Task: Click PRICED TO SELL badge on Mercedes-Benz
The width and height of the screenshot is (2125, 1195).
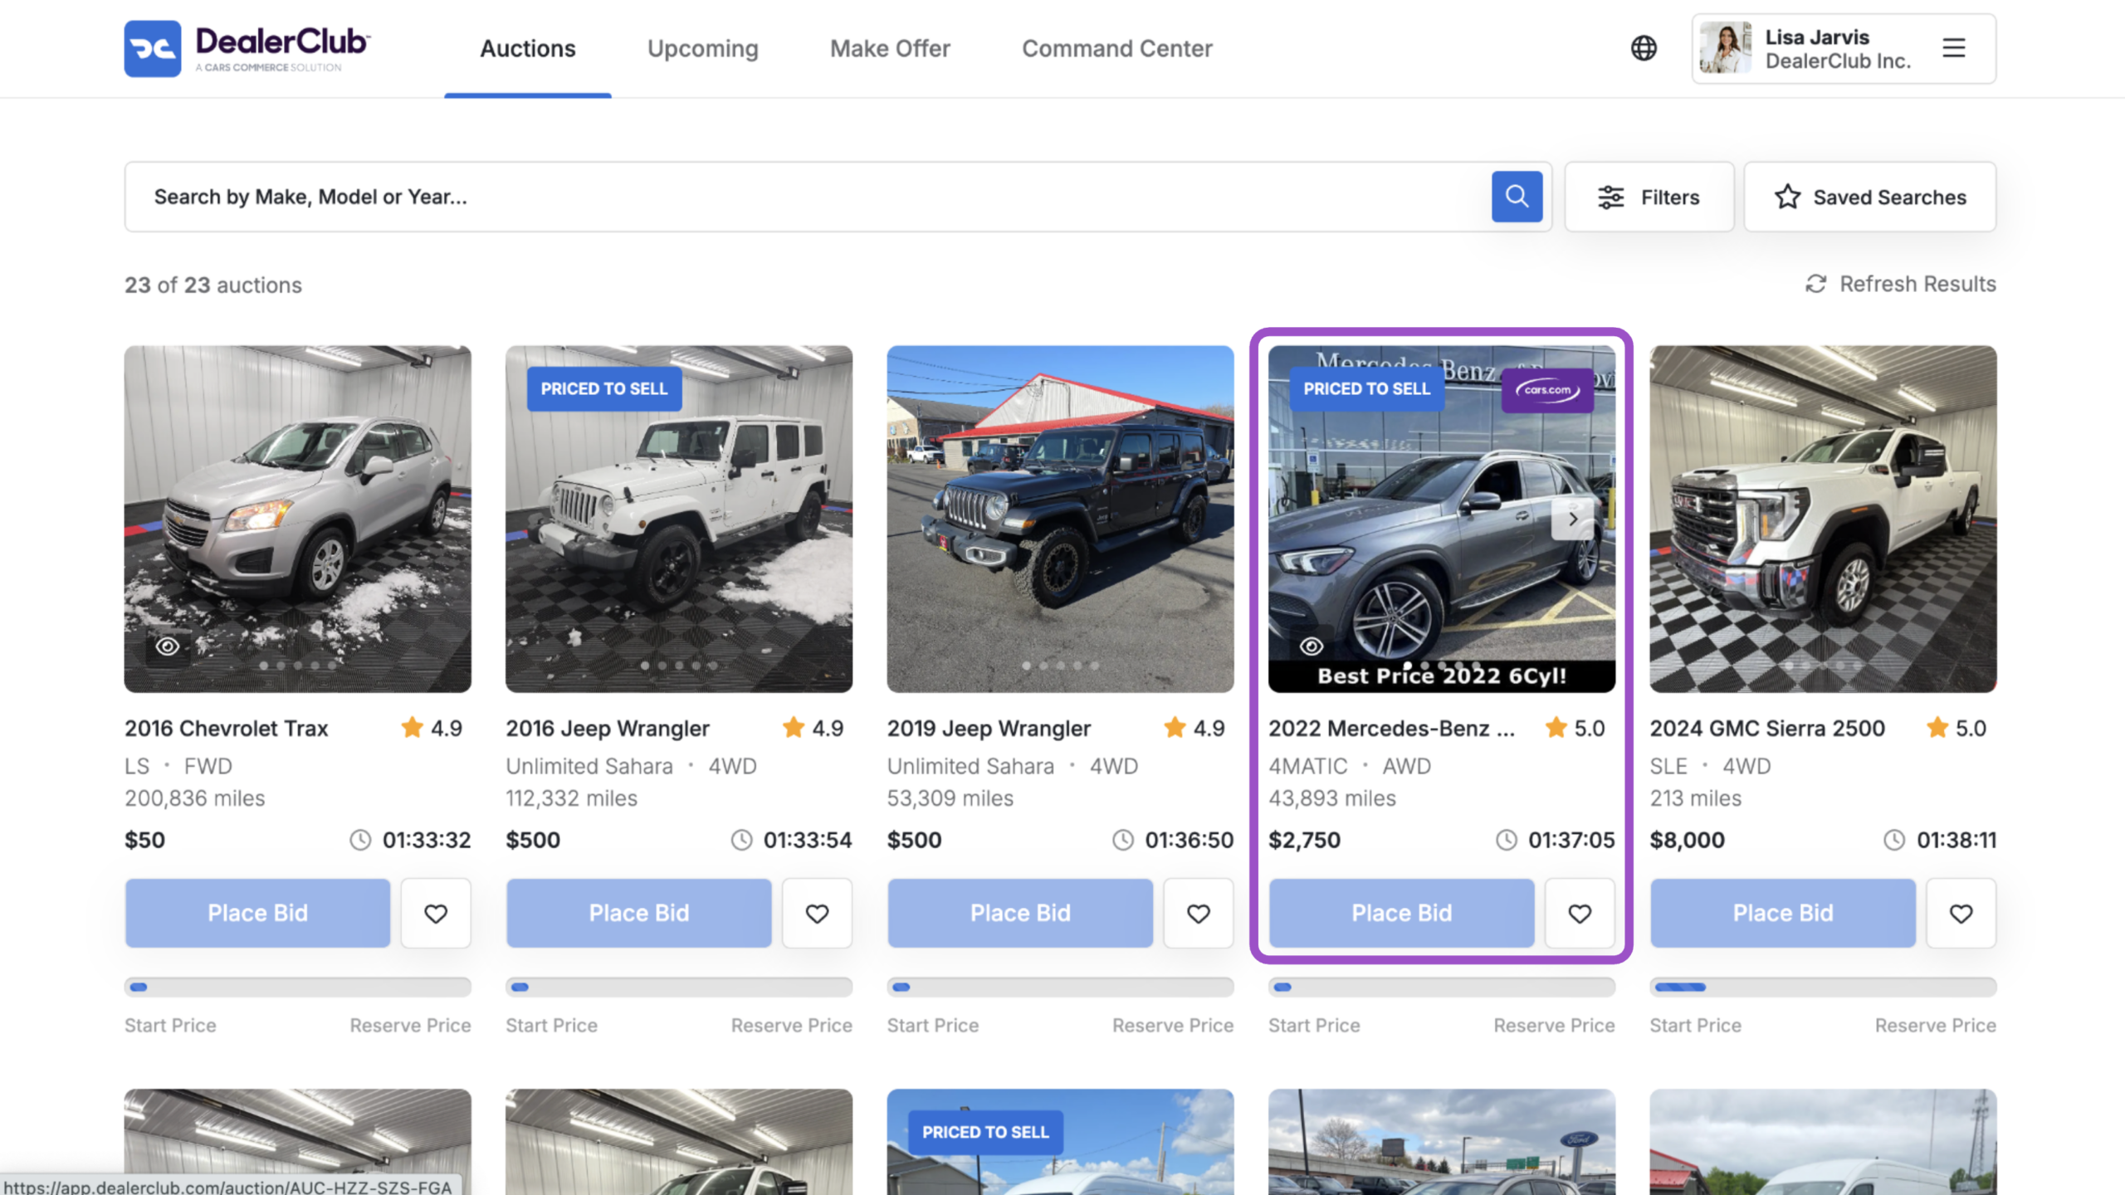Action: click(1366, 389)
